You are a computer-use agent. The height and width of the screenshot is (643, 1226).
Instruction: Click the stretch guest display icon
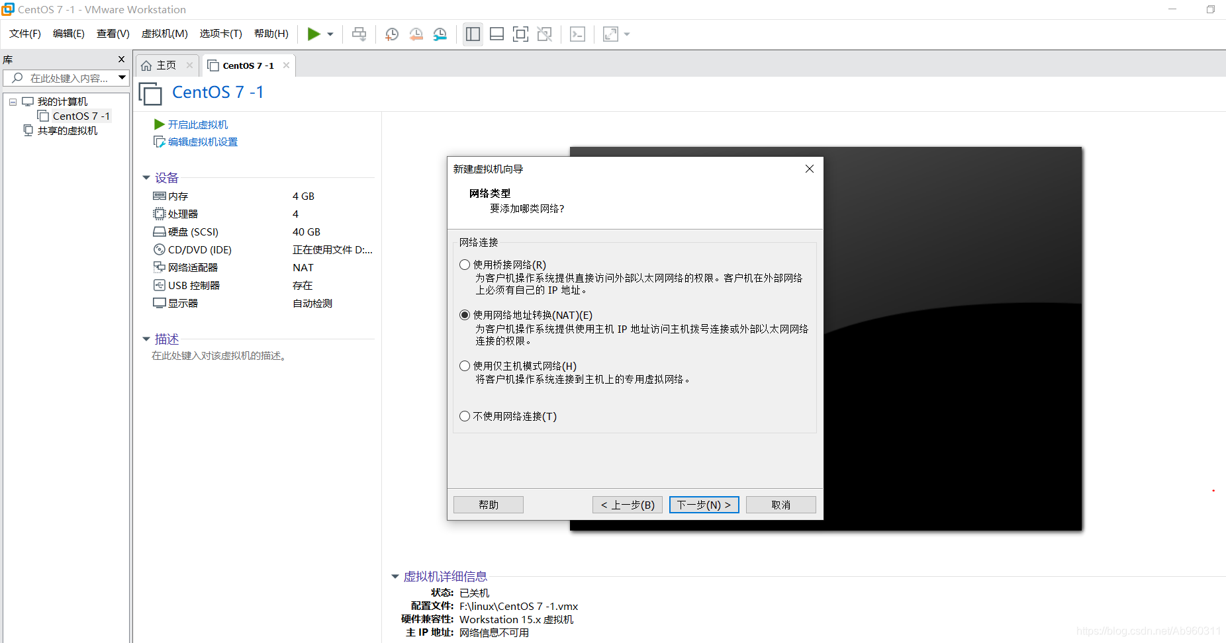click(x=610, y=34)
